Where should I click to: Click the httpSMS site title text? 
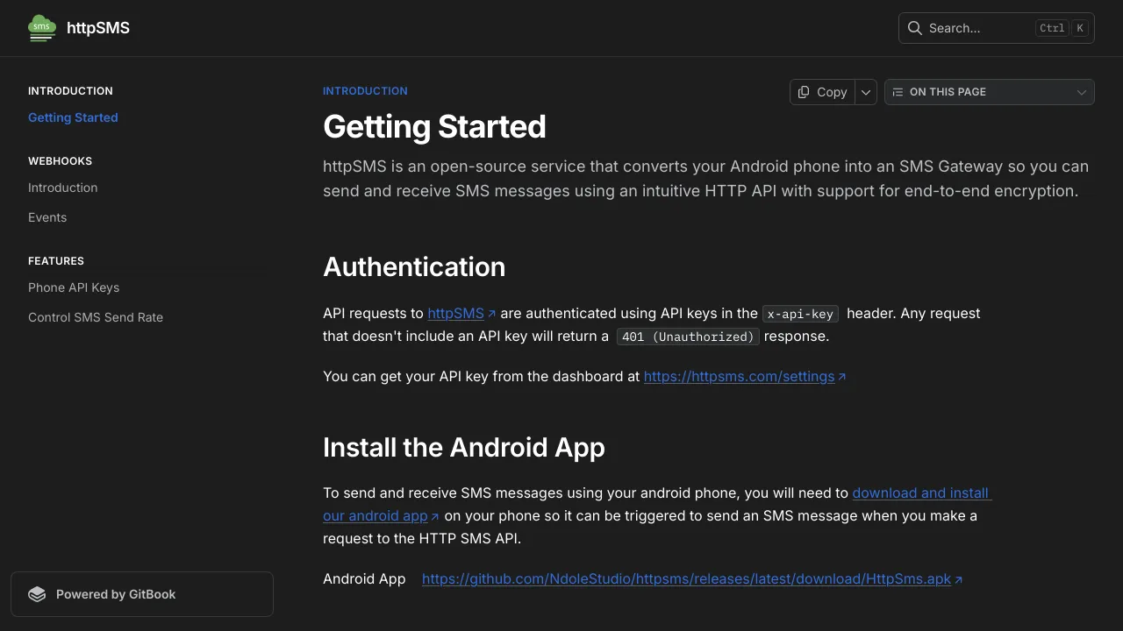(98, 28)
